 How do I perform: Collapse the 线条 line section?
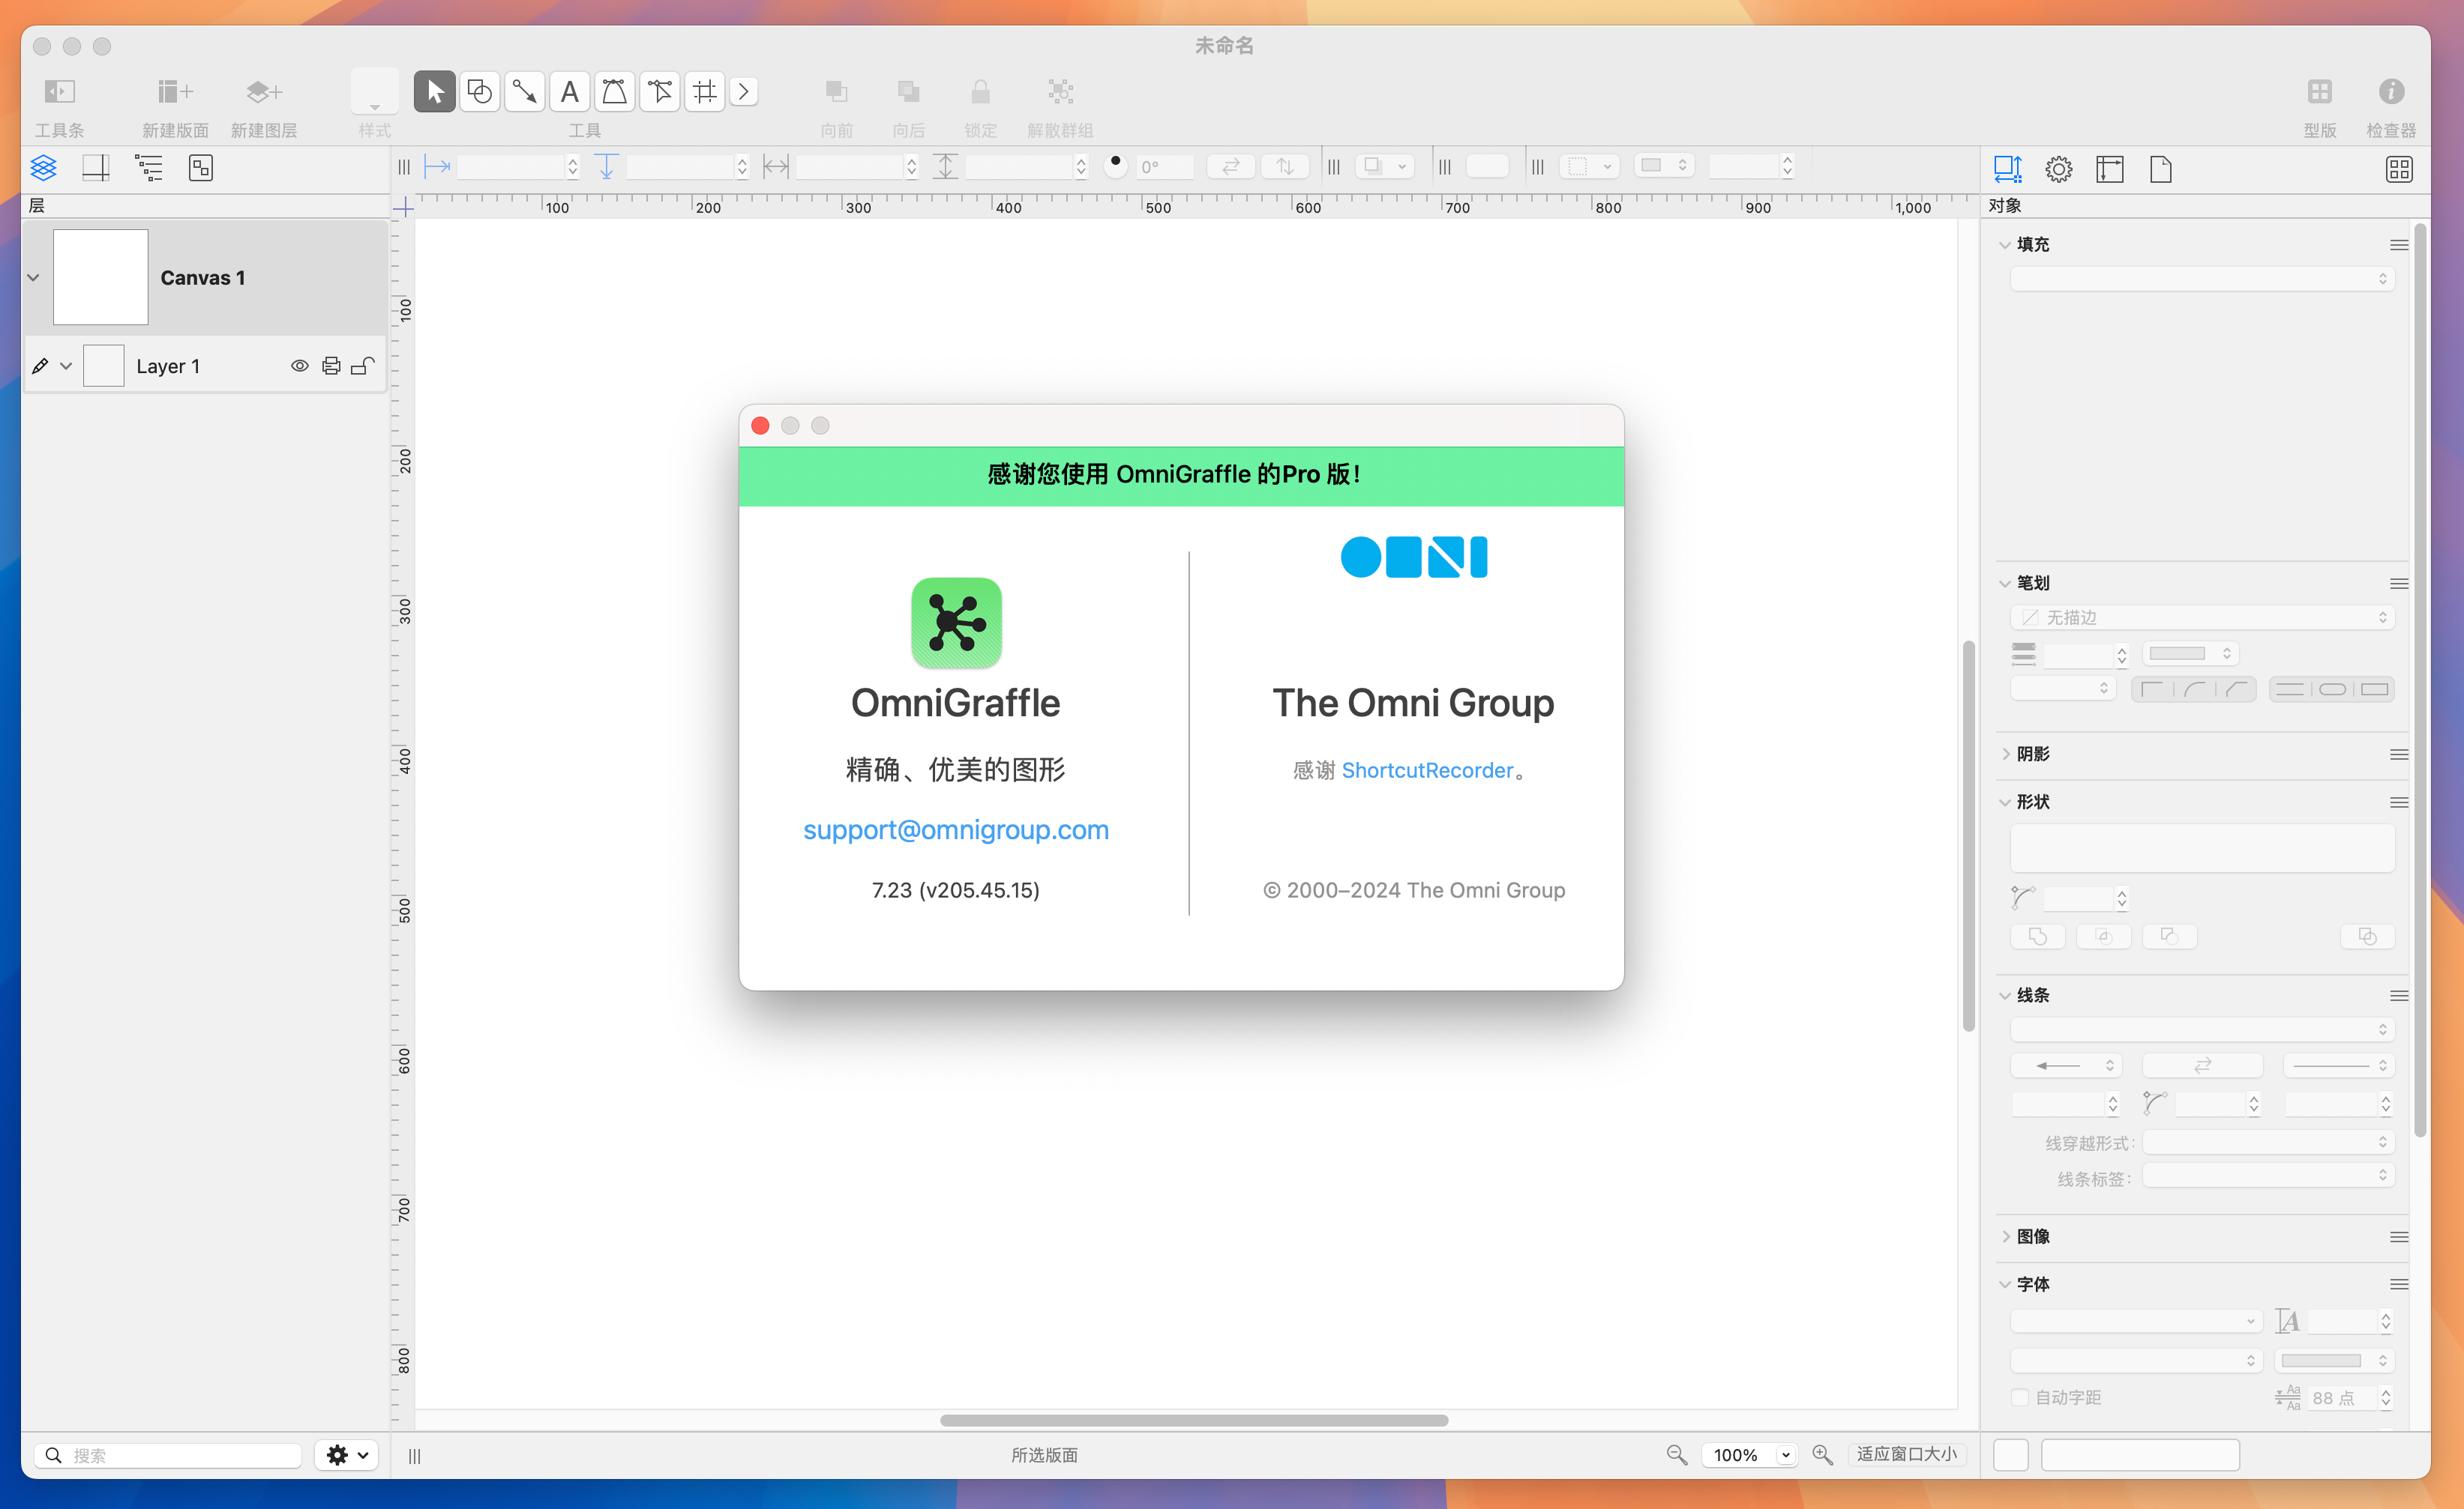(x=2005, y=995)
